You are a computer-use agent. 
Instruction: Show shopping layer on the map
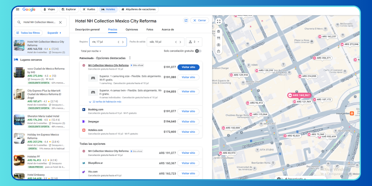[219, 51]
